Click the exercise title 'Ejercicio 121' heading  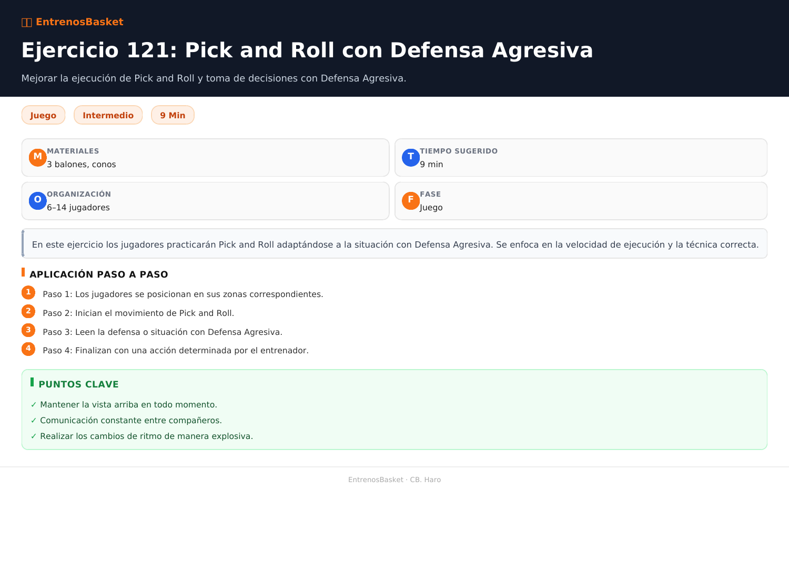(x=307, y=50)
